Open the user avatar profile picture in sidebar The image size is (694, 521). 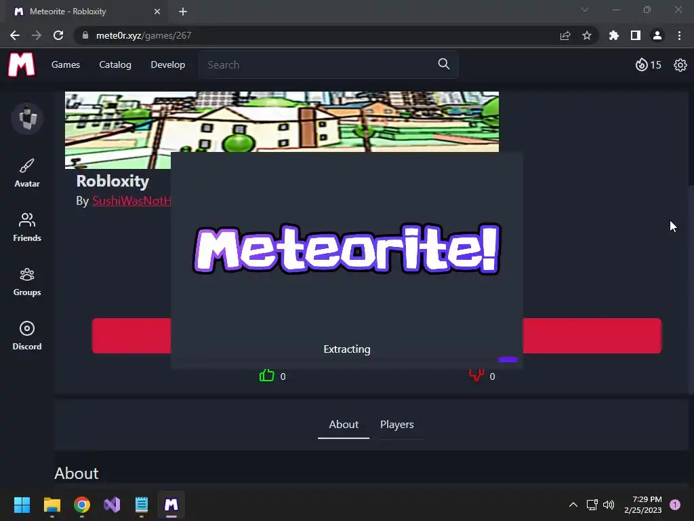(27, 118)
